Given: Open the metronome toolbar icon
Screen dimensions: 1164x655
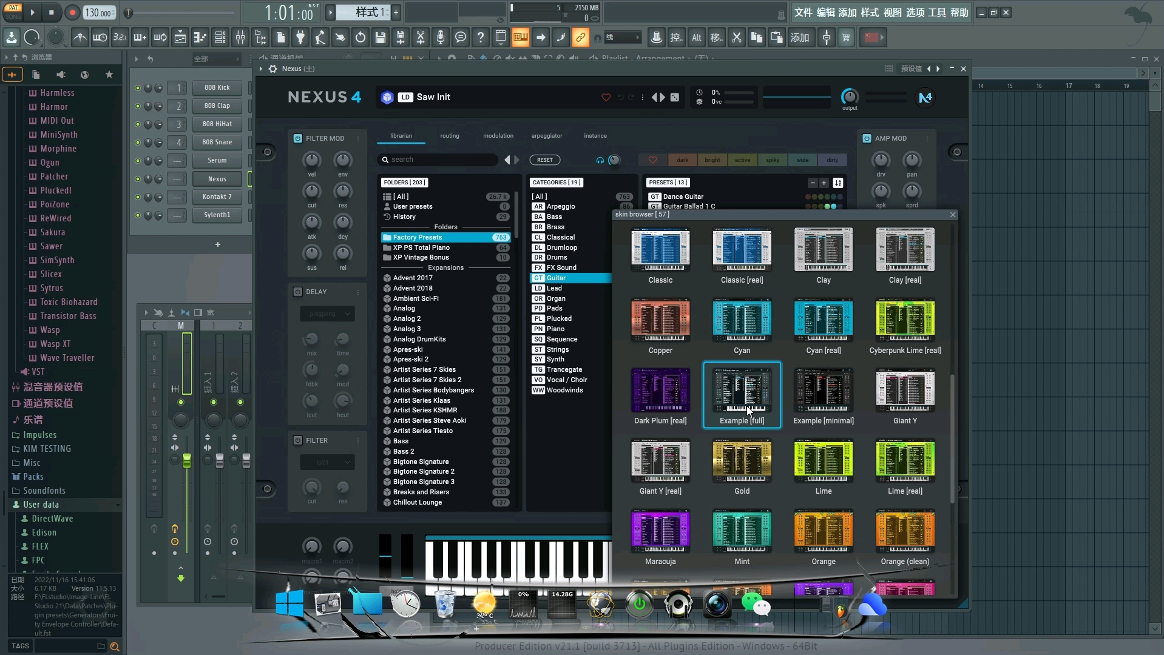Looking at the screenshot, I should point(80,38).
